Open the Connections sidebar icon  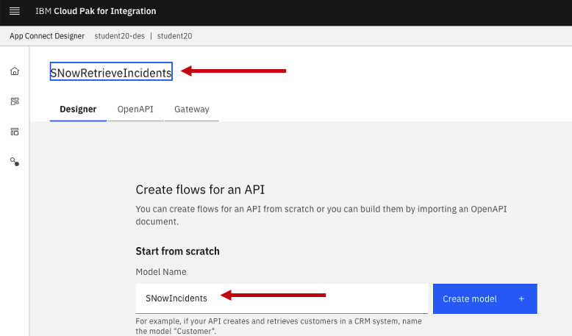15,162
